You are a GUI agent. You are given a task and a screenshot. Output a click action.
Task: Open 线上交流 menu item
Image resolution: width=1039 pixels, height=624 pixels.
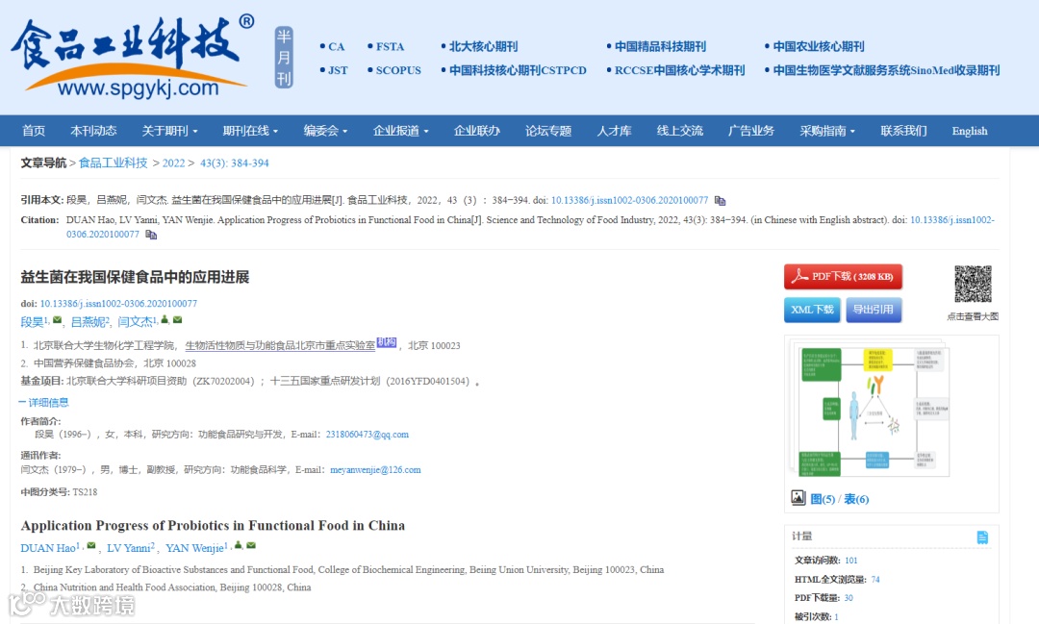(680, 131)
